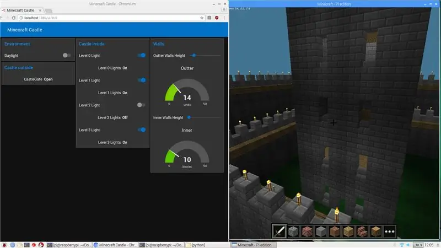Click the 'CastleGate Open' status text
The width and height of the screenshot is (441, 248).
coord(38,79)
